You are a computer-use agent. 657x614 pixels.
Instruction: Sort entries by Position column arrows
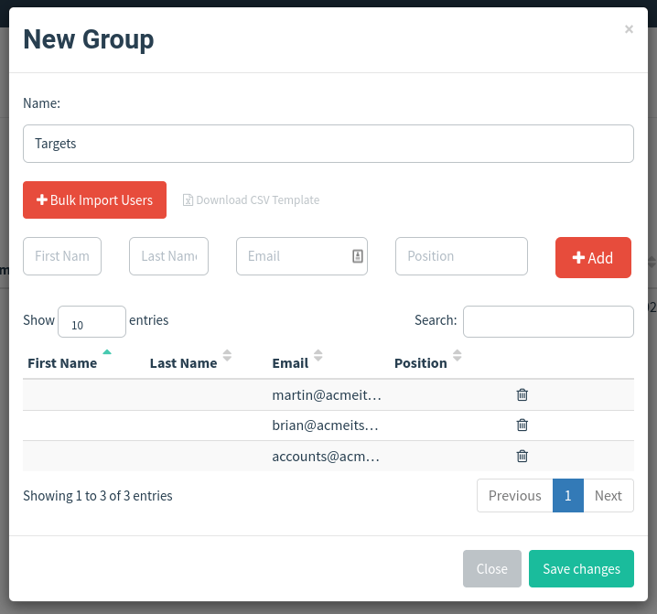click(x=458, y=355)
